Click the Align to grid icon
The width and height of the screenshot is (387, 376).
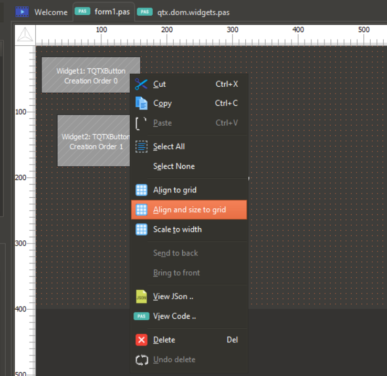(141, 190)
